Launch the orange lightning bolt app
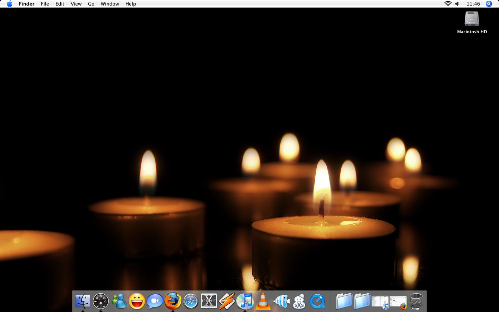 [227, 301]
